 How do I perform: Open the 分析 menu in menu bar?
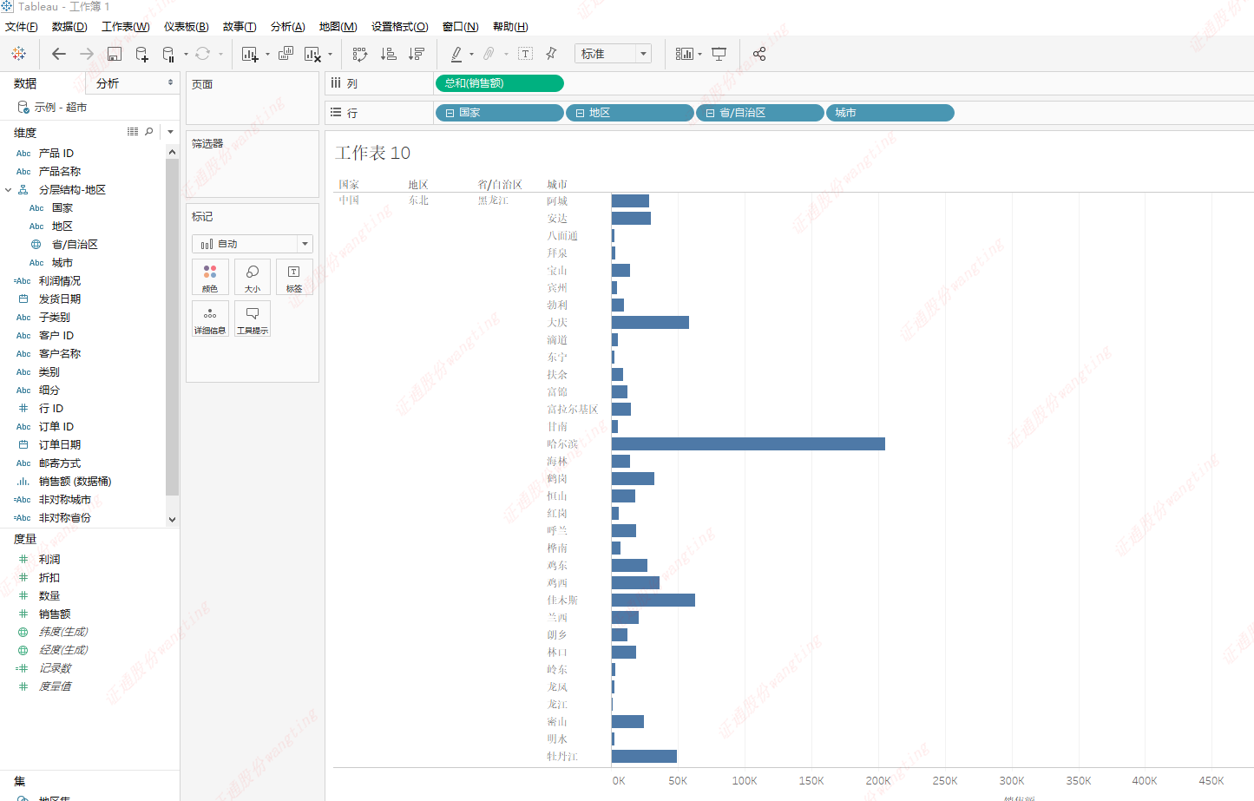[288, 27]
